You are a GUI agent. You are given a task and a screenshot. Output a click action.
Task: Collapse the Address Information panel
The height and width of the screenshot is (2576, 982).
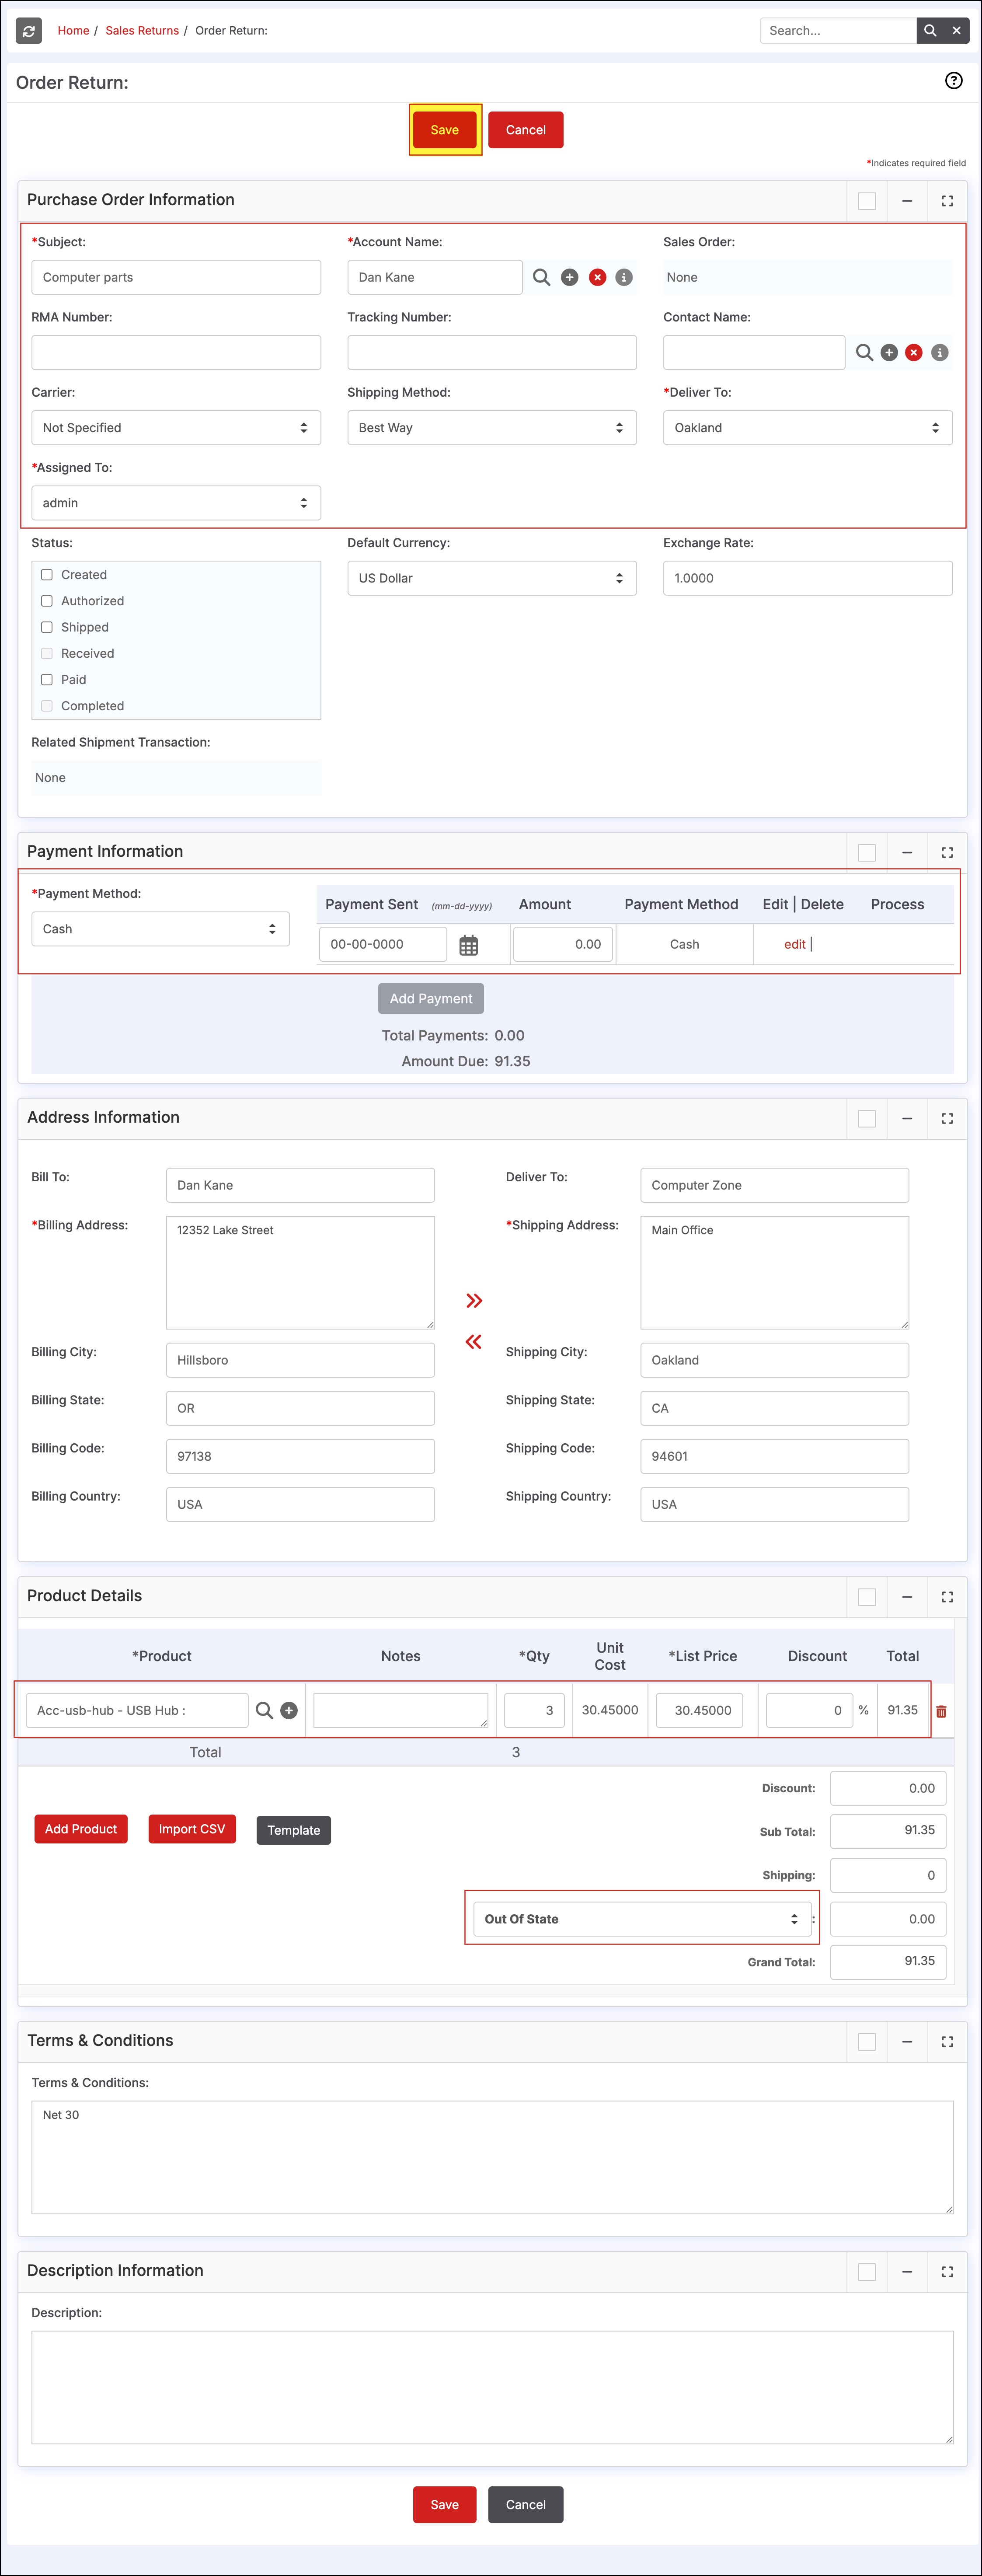[x=907, y=1119]
